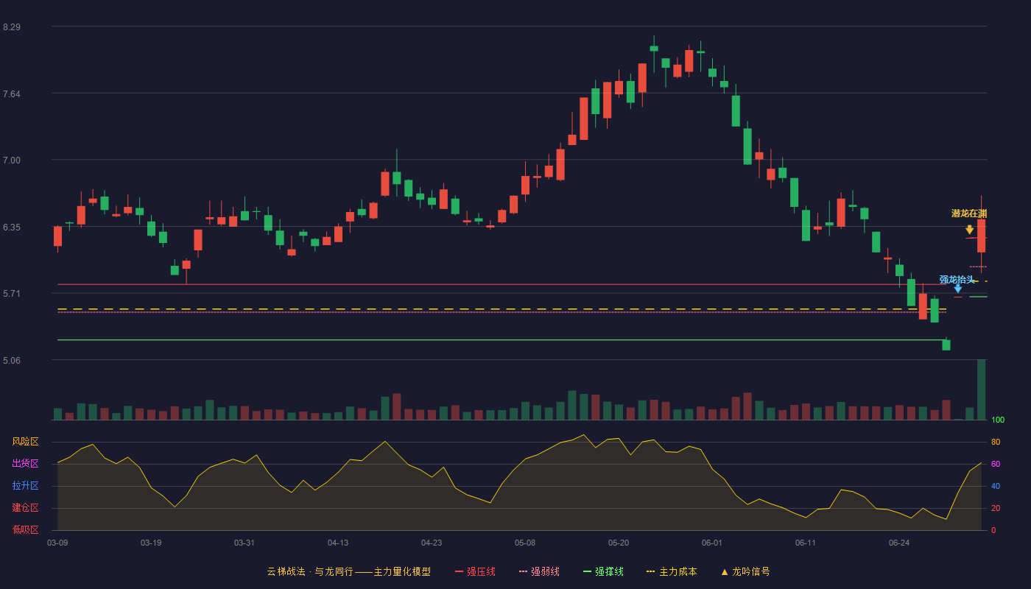
Task: Click the 05-20 date label
Action: 619,543
